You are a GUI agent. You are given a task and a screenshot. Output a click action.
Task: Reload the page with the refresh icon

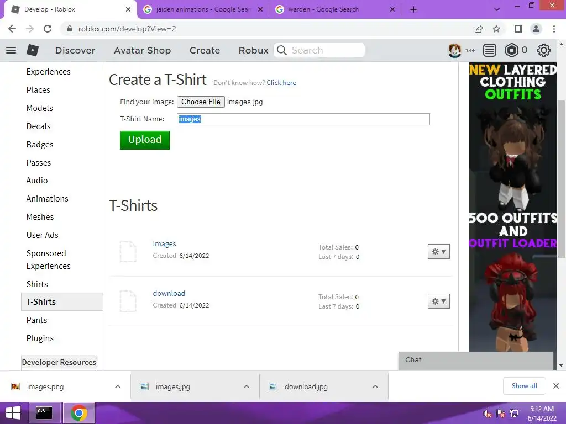click(48, 29)
